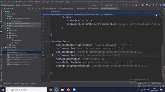165x92 pixels.
Task: Select proguard-rules.pro in the project tree
Action: point(22,57)
